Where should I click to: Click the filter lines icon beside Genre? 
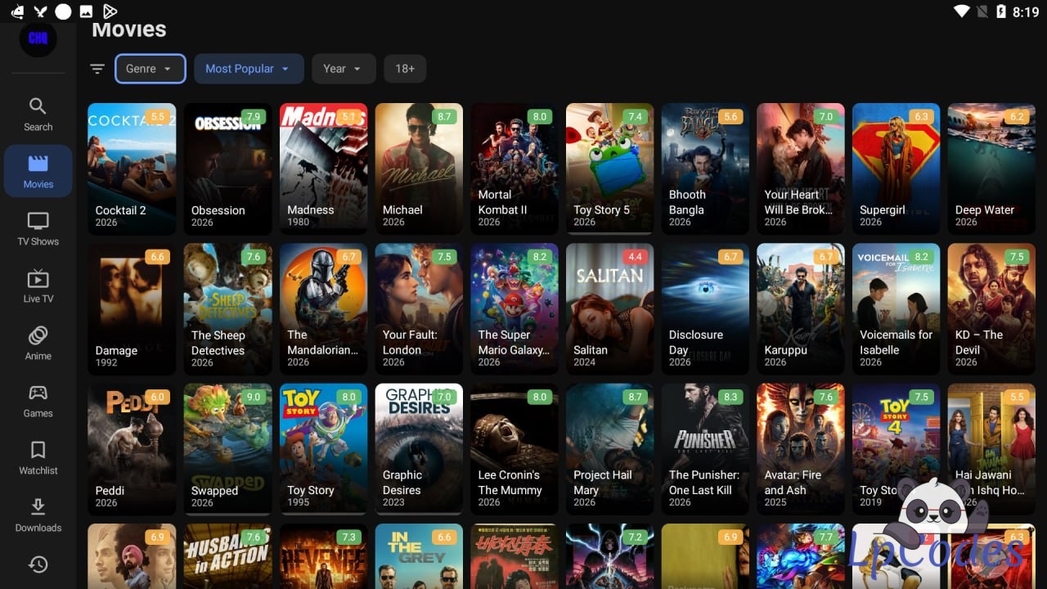tap(97, 69)
